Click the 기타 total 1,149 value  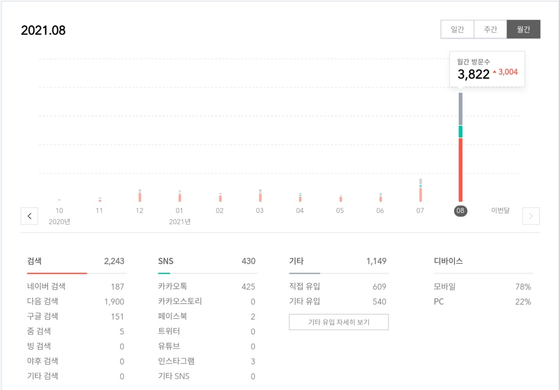pos(376,261)
